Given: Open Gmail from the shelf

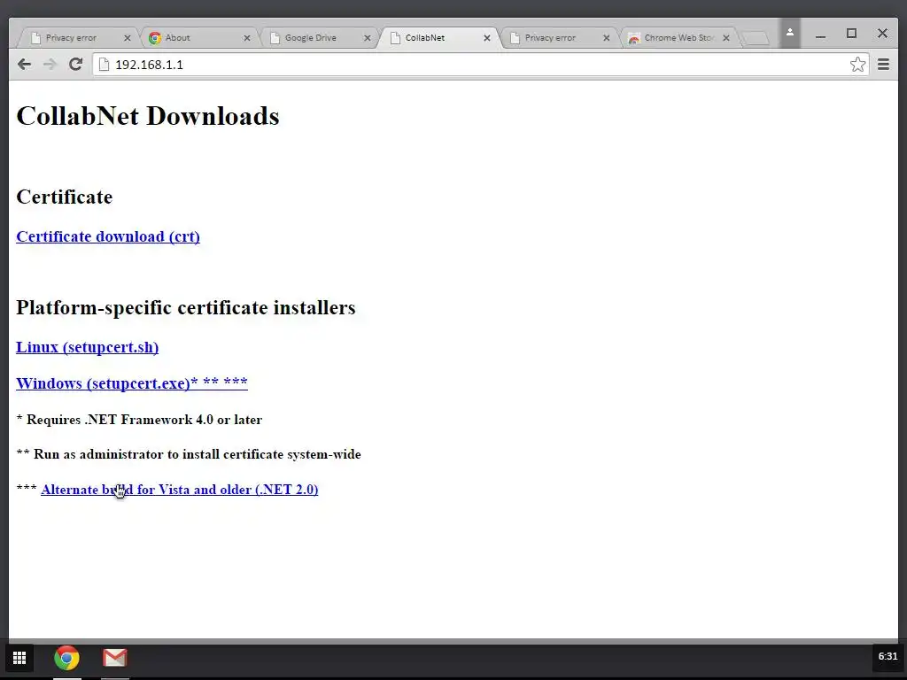Looking at the screenshot, I should point(114,658).
